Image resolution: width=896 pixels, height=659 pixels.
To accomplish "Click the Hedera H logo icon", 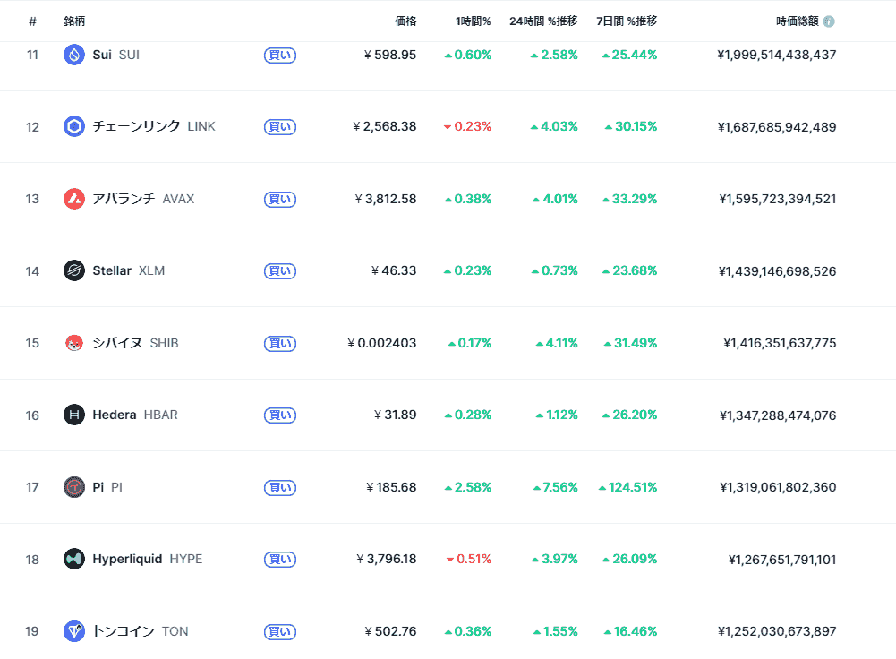I will pos(74,415).
